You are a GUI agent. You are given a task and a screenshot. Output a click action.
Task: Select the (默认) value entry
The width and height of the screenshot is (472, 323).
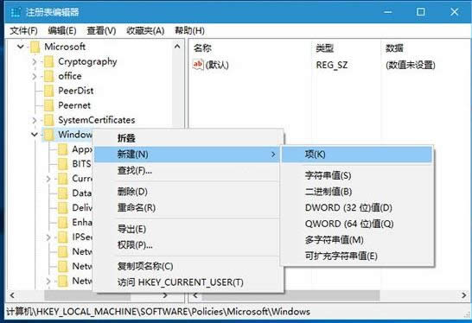(217, 65)
